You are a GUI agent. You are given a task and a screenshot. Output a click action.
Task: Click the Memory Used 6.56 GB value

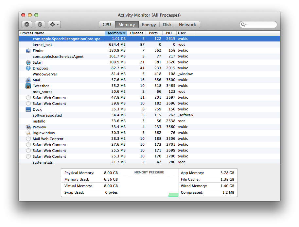tap(111, 179)
